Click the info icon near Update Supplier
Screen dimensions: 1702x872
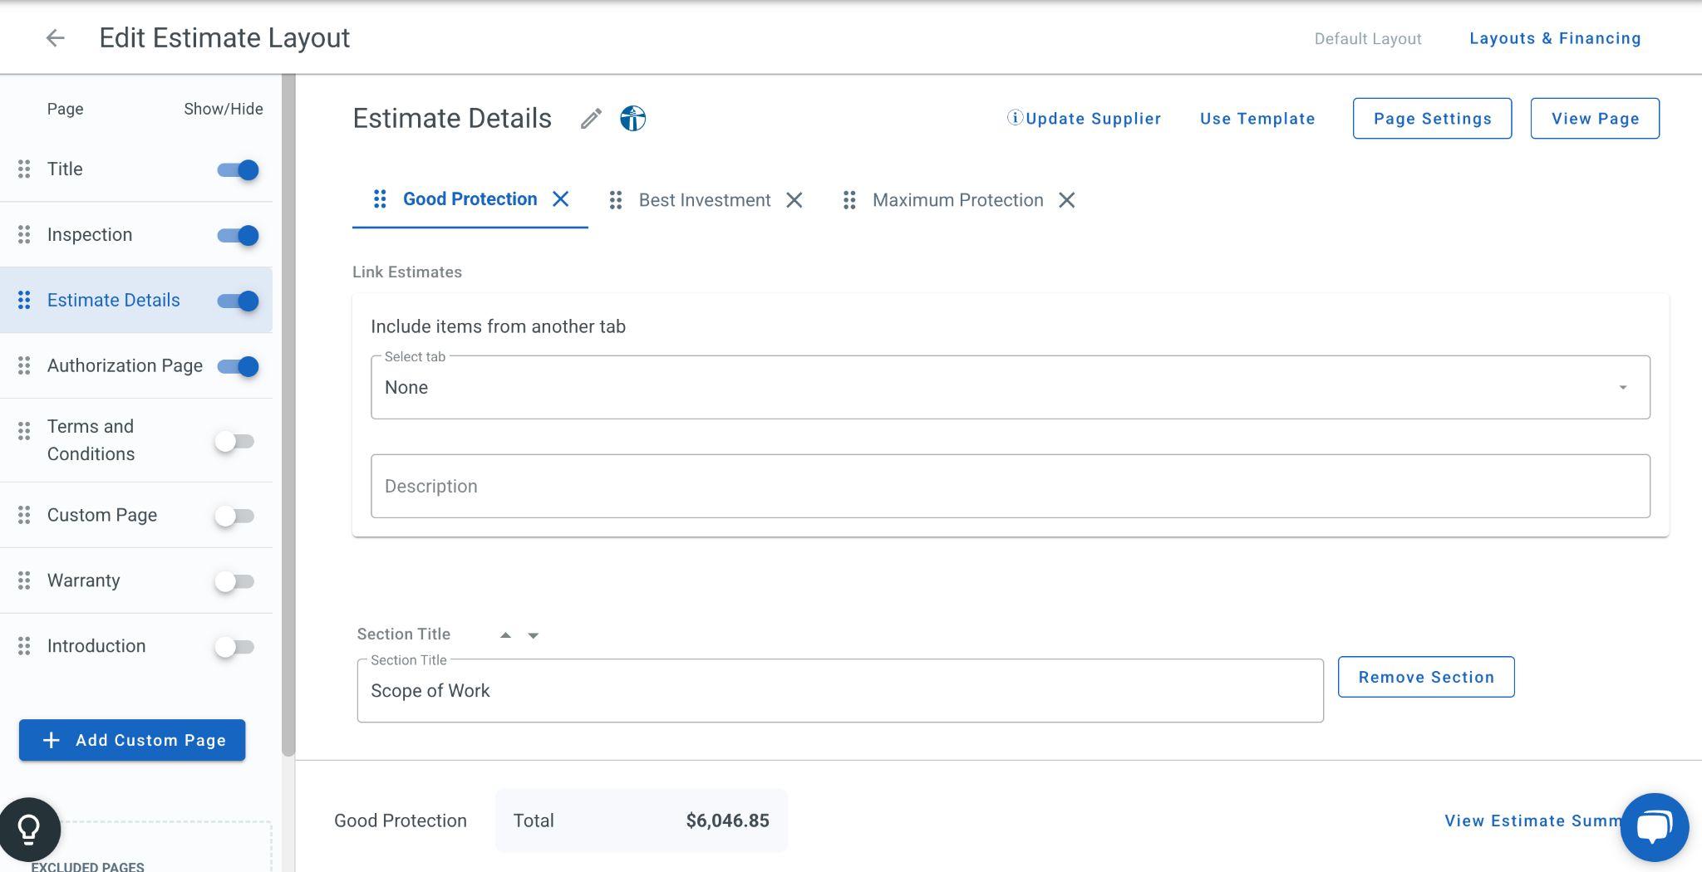coord(1014,118)
